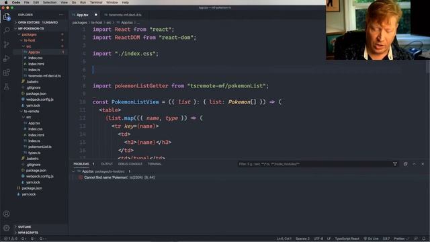The height and width of the screenshot is (242, 430).
Task: Click the notifications bell in status bar
Action: click(x=424, y=239)
